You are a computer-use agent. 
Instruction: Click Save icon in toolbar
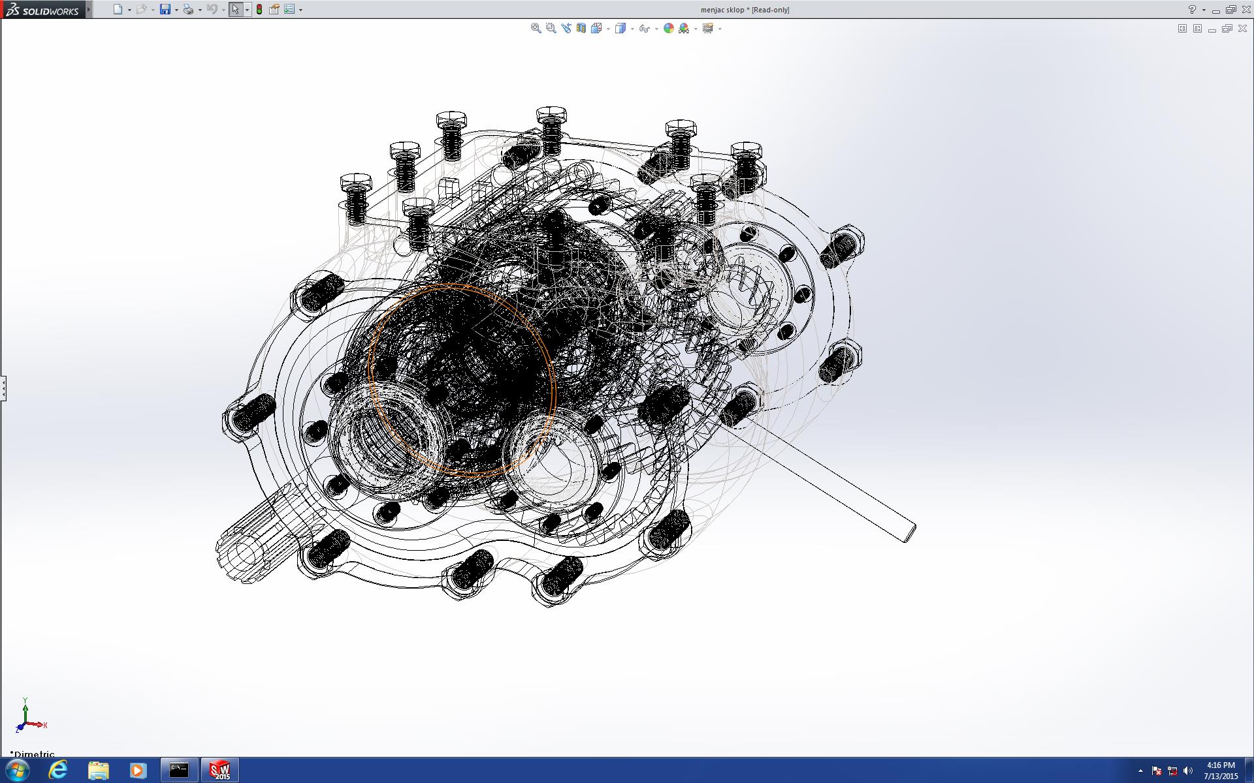165,9
